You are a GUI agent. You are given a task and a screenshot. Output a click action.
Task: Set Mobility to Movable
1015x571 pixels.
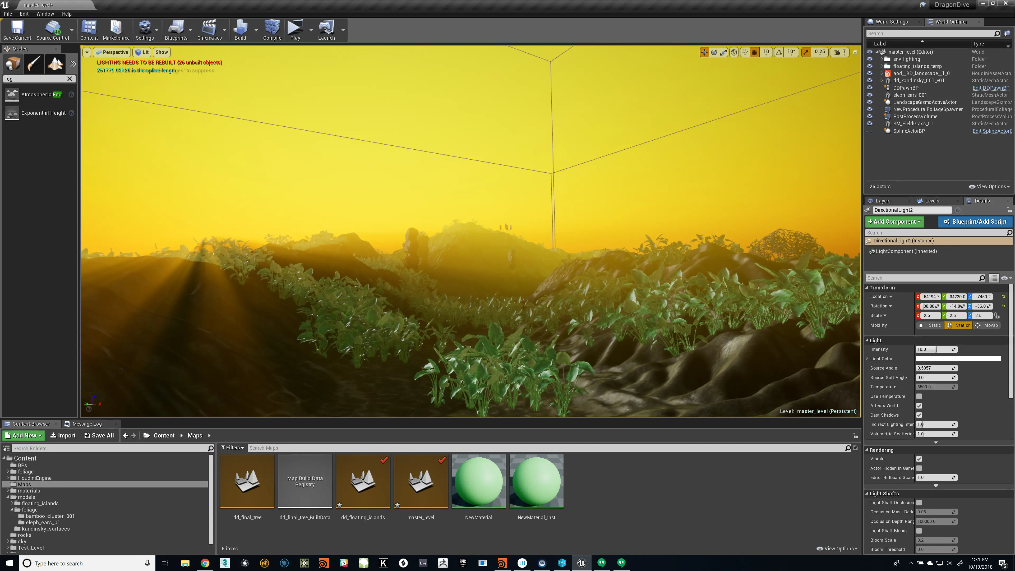pos(986,325)
